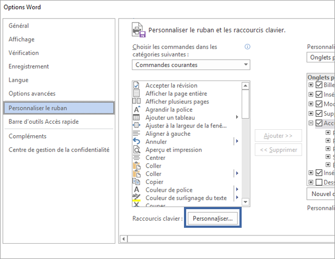Open Centre de gestion de la confidentialité

point(59,149)
